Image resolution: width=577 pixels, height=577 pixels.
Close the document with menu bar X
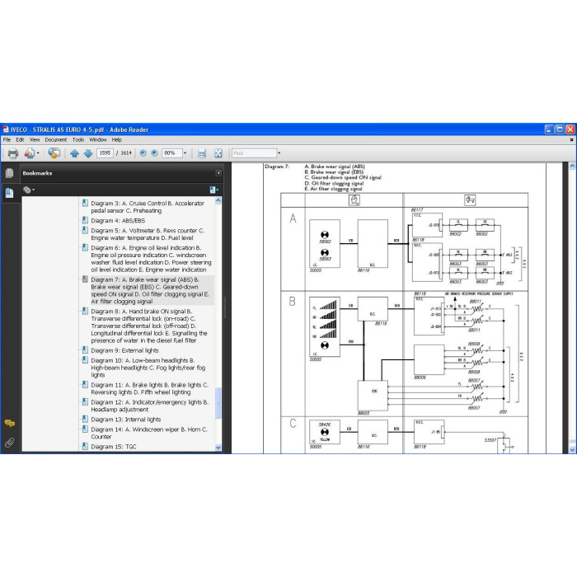click(x=571, y=140)
